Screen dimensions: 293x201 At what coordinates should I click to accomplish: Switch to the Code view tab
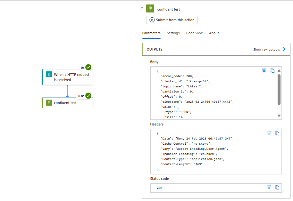click(x=194, y=33)
